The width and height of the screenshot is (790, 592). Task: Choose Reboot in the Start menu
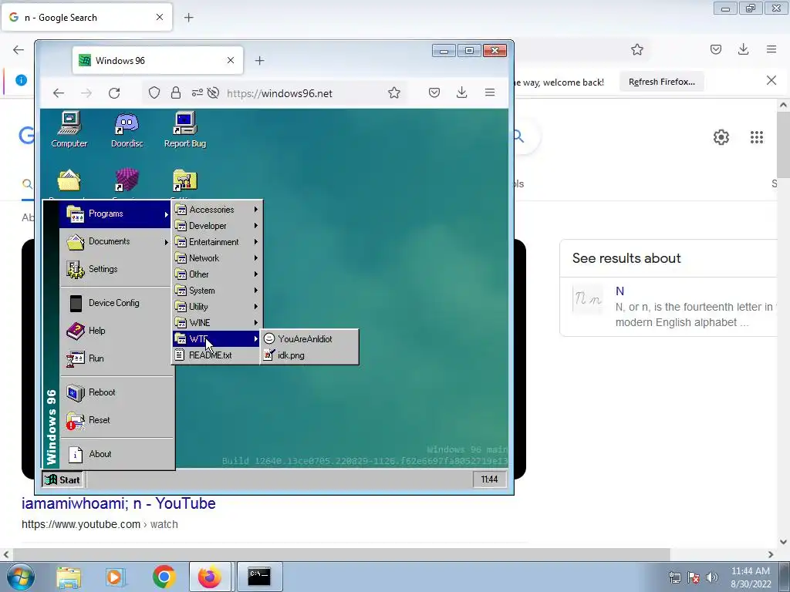click(x=116, y=392)
